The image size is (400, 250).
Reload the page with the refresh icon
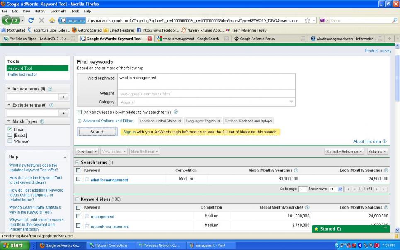(31, 20)
